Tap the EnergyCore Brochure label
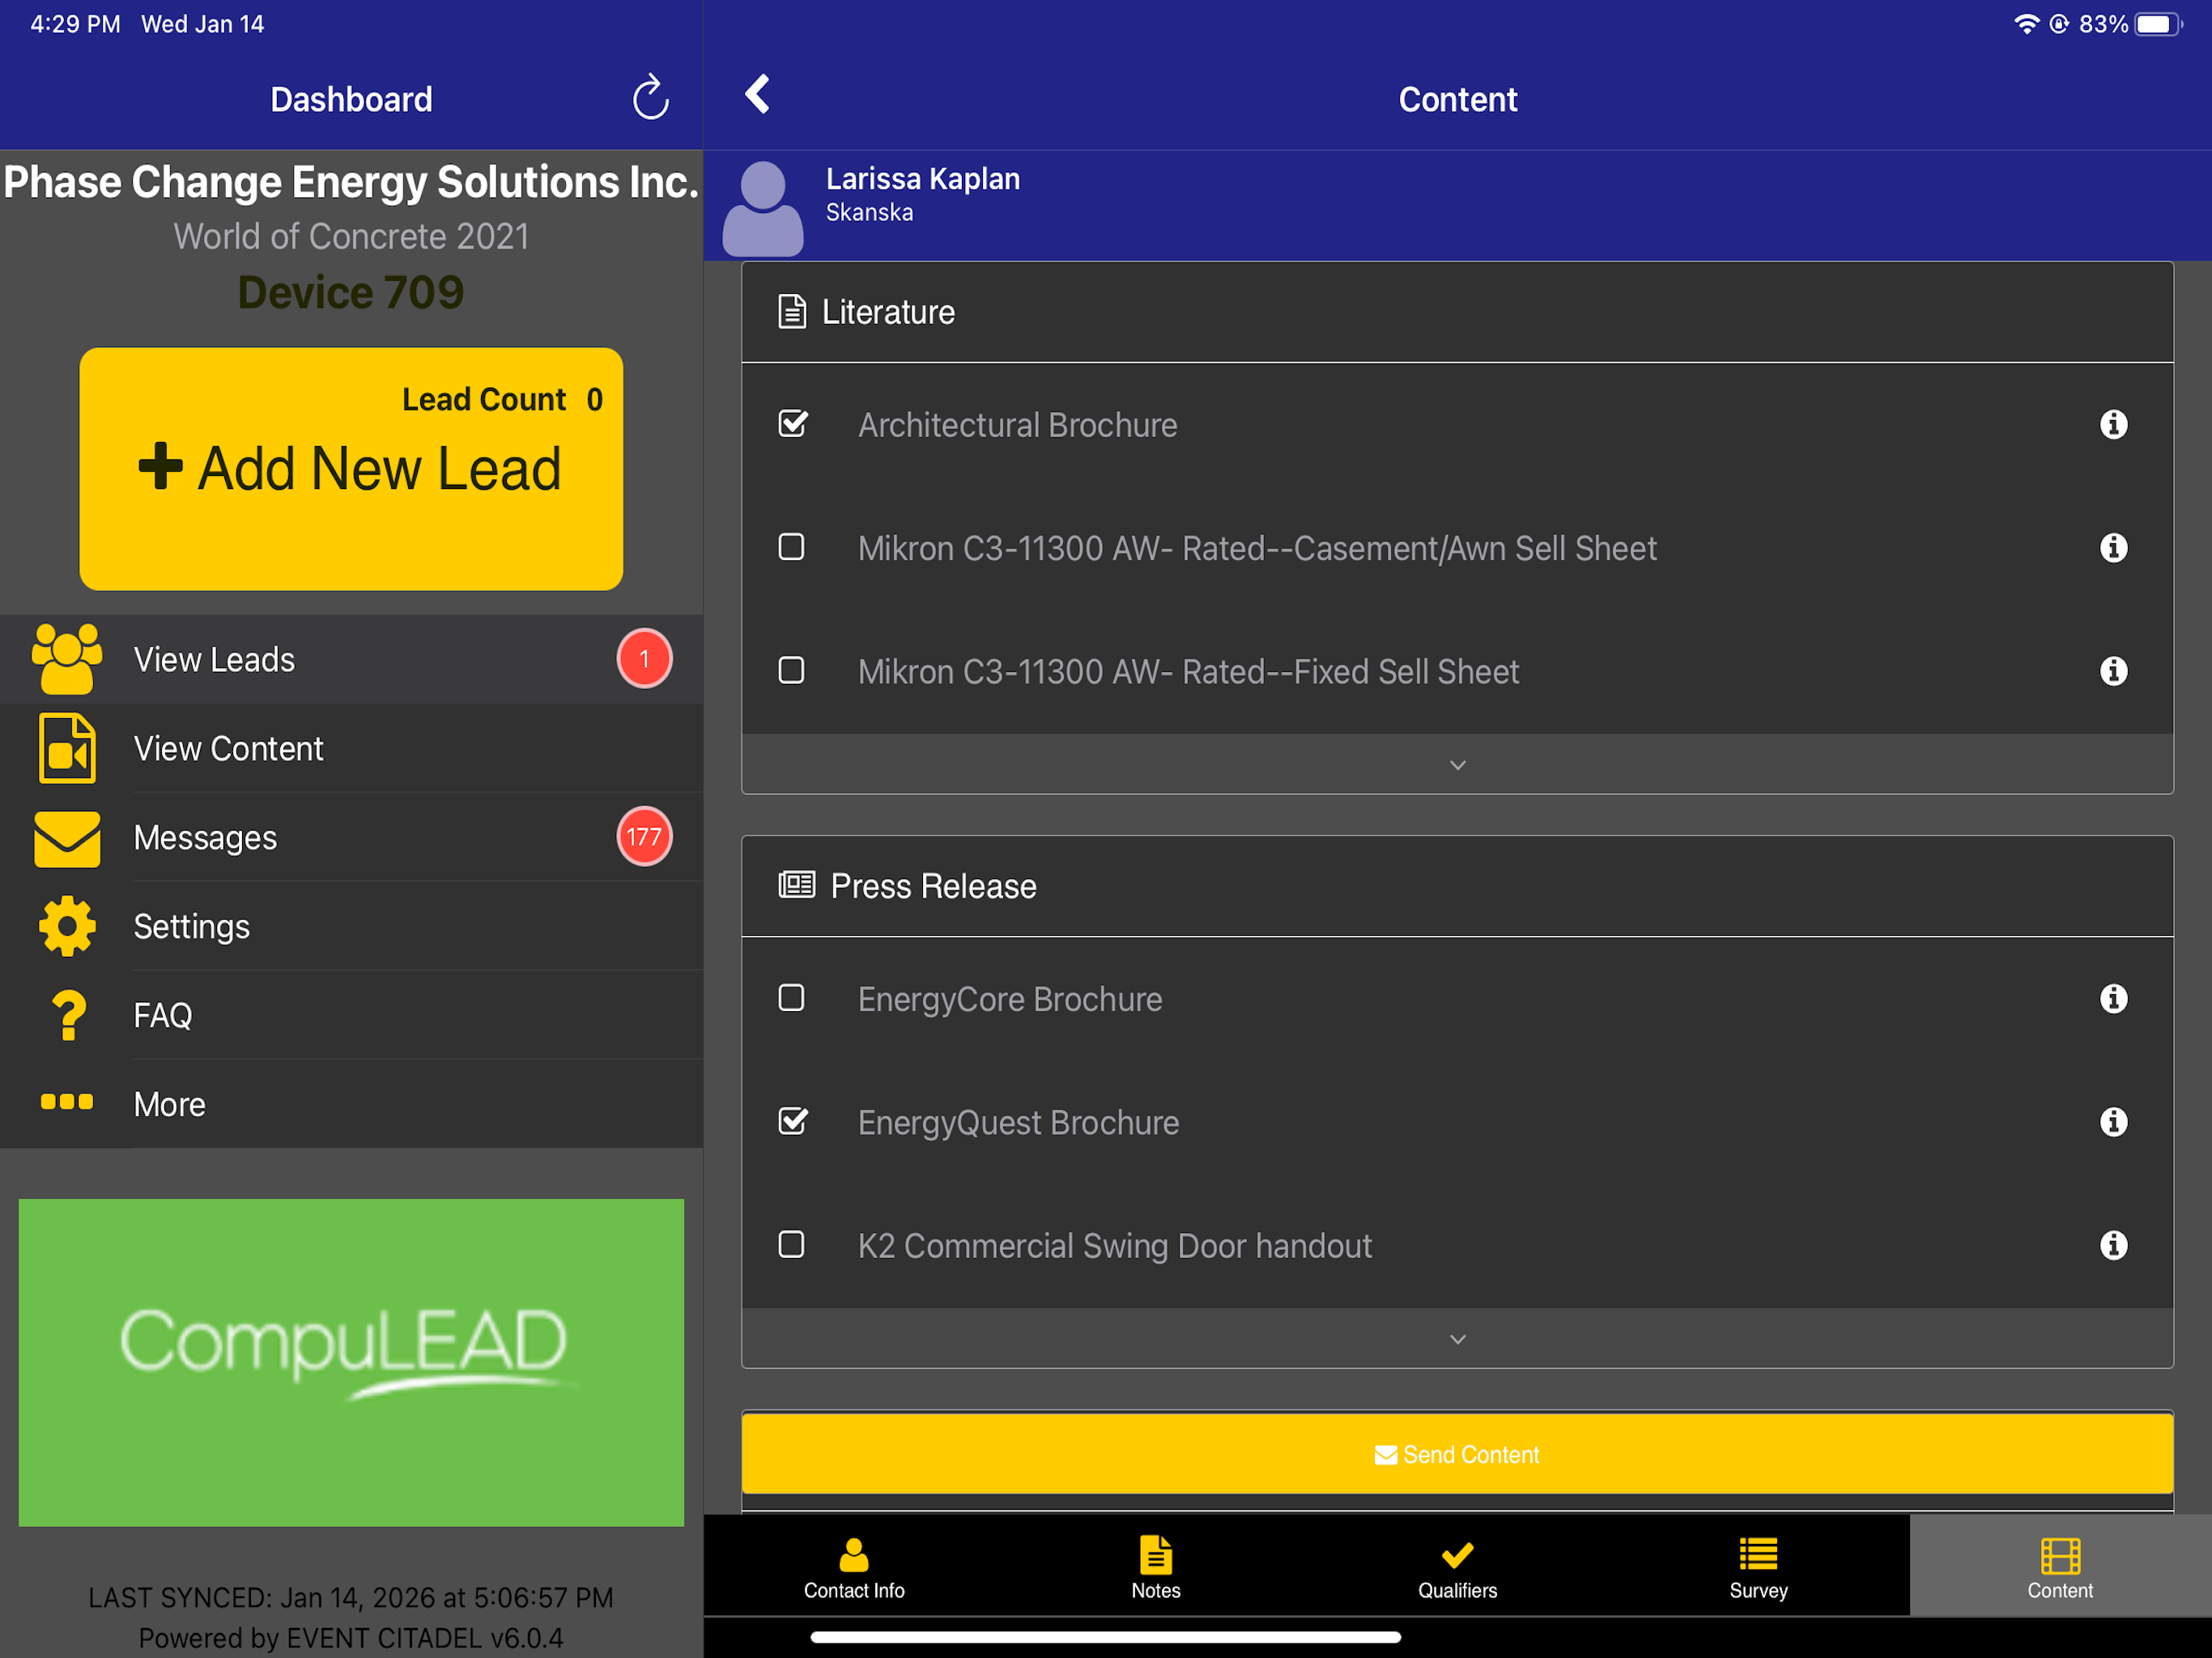Screen dimensions: 2212x1658 click(x=1010, y=1000)
